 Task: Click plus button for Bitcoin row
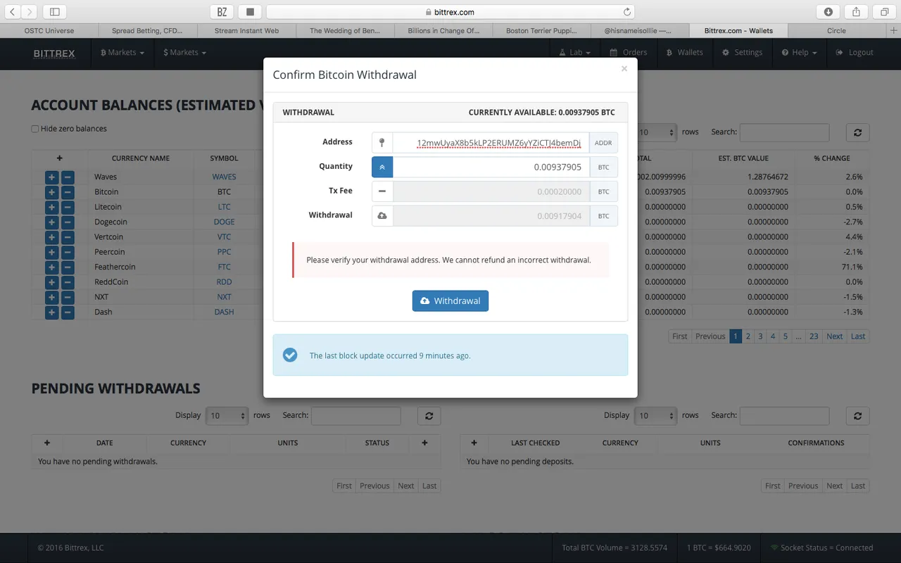click(52, 192)
